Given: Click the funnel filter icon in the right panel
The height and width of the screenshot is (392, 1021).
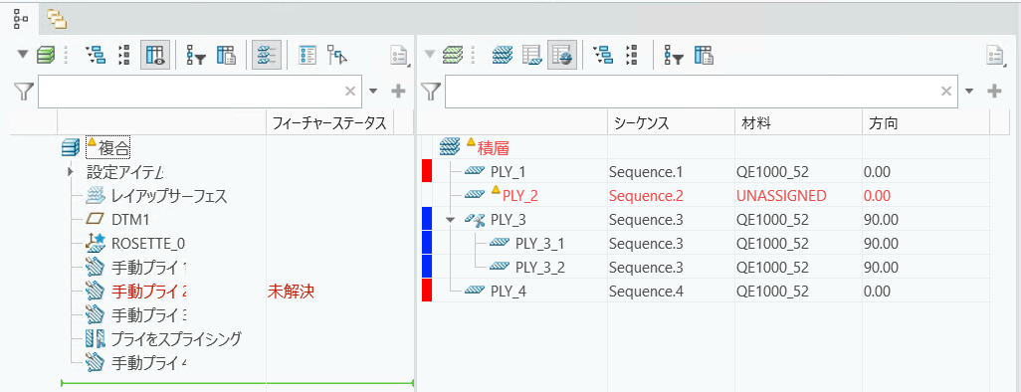Looking at the screenshot, I should tap(431, 92).
